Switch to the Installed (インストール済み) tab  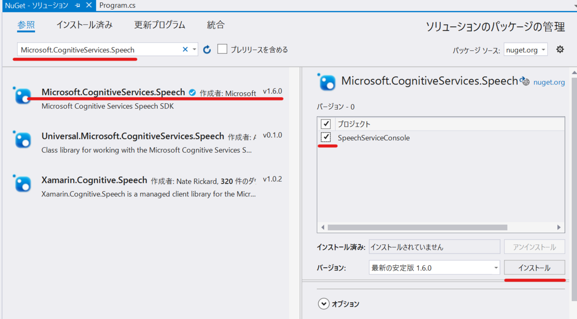coord(84,25)
